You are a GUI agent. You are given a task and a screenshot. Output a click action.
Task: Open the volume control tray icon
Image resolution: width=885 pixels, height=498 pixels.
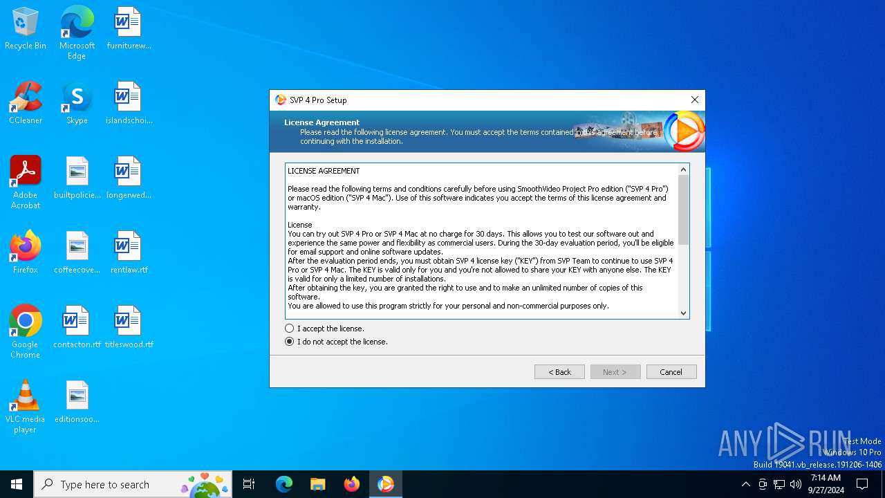pos(796,484)
